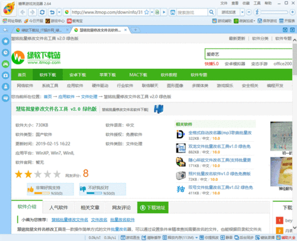The height and width of the screenshot is (241, 297).
Task: Click the 绿软下载站 site logo
Action: [x=36, y=58]
